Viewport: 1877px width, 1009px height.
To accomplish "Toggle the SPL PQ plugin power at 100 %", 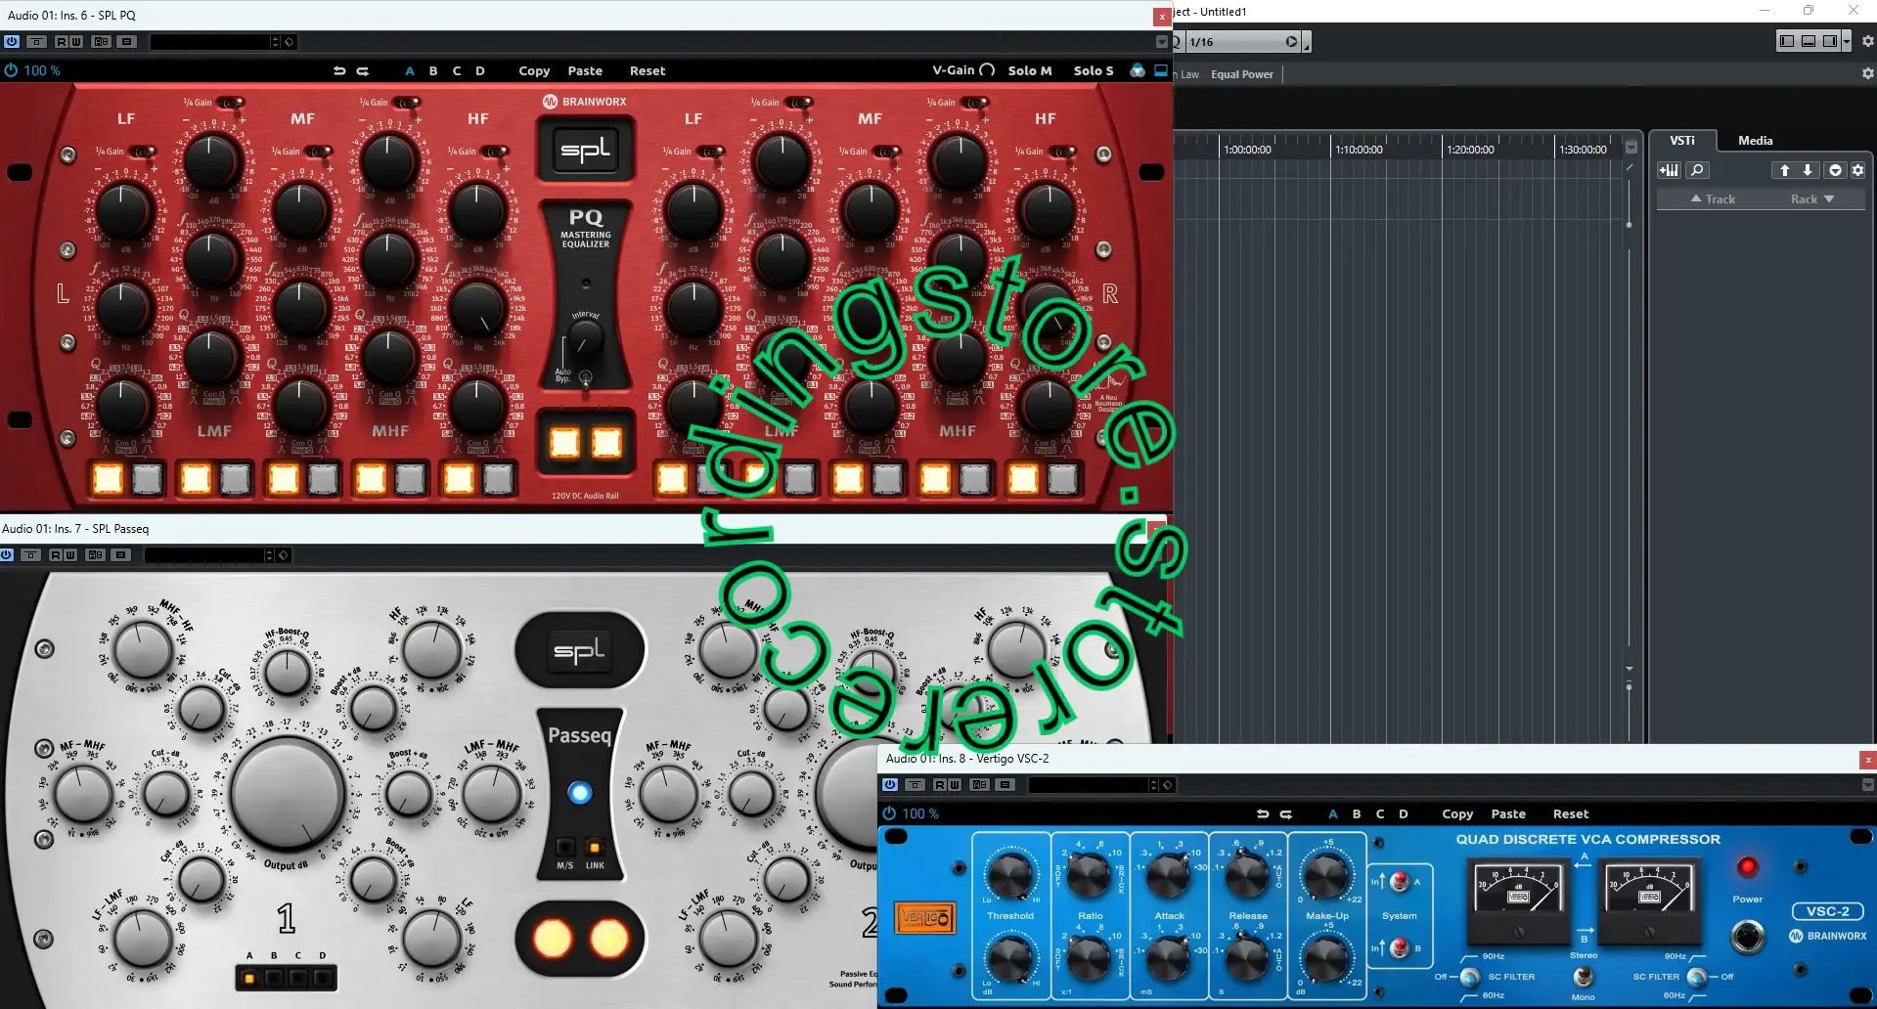I will [11, 70].
